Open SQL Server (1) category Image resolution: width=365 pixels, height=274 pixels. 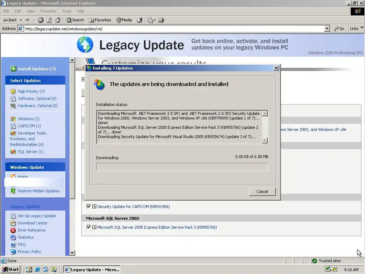31,152
